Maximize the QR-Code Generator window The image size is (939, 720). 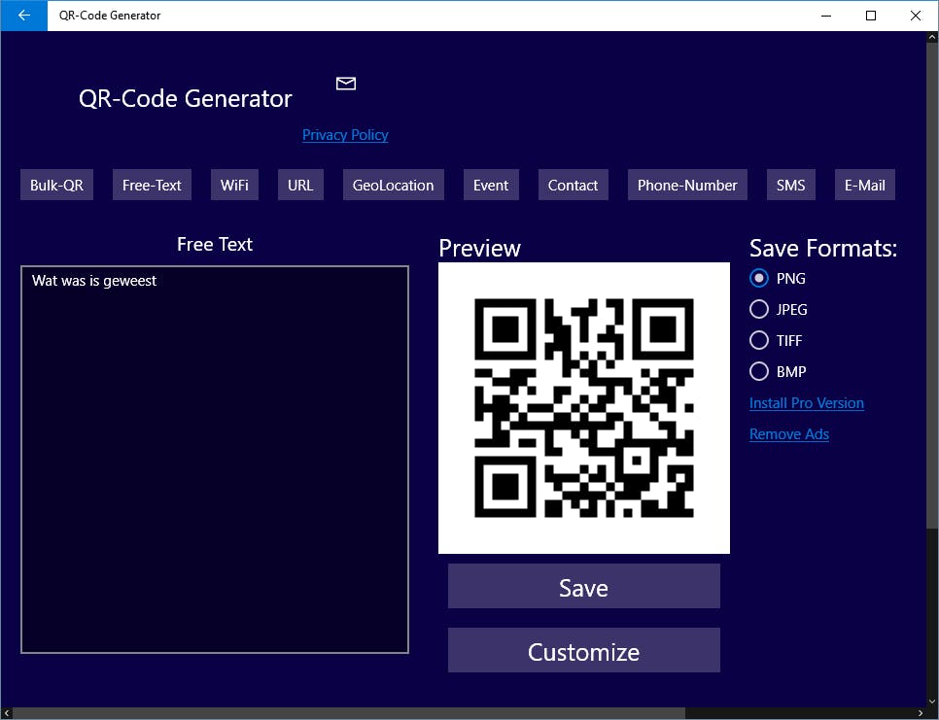click(871, 16)
